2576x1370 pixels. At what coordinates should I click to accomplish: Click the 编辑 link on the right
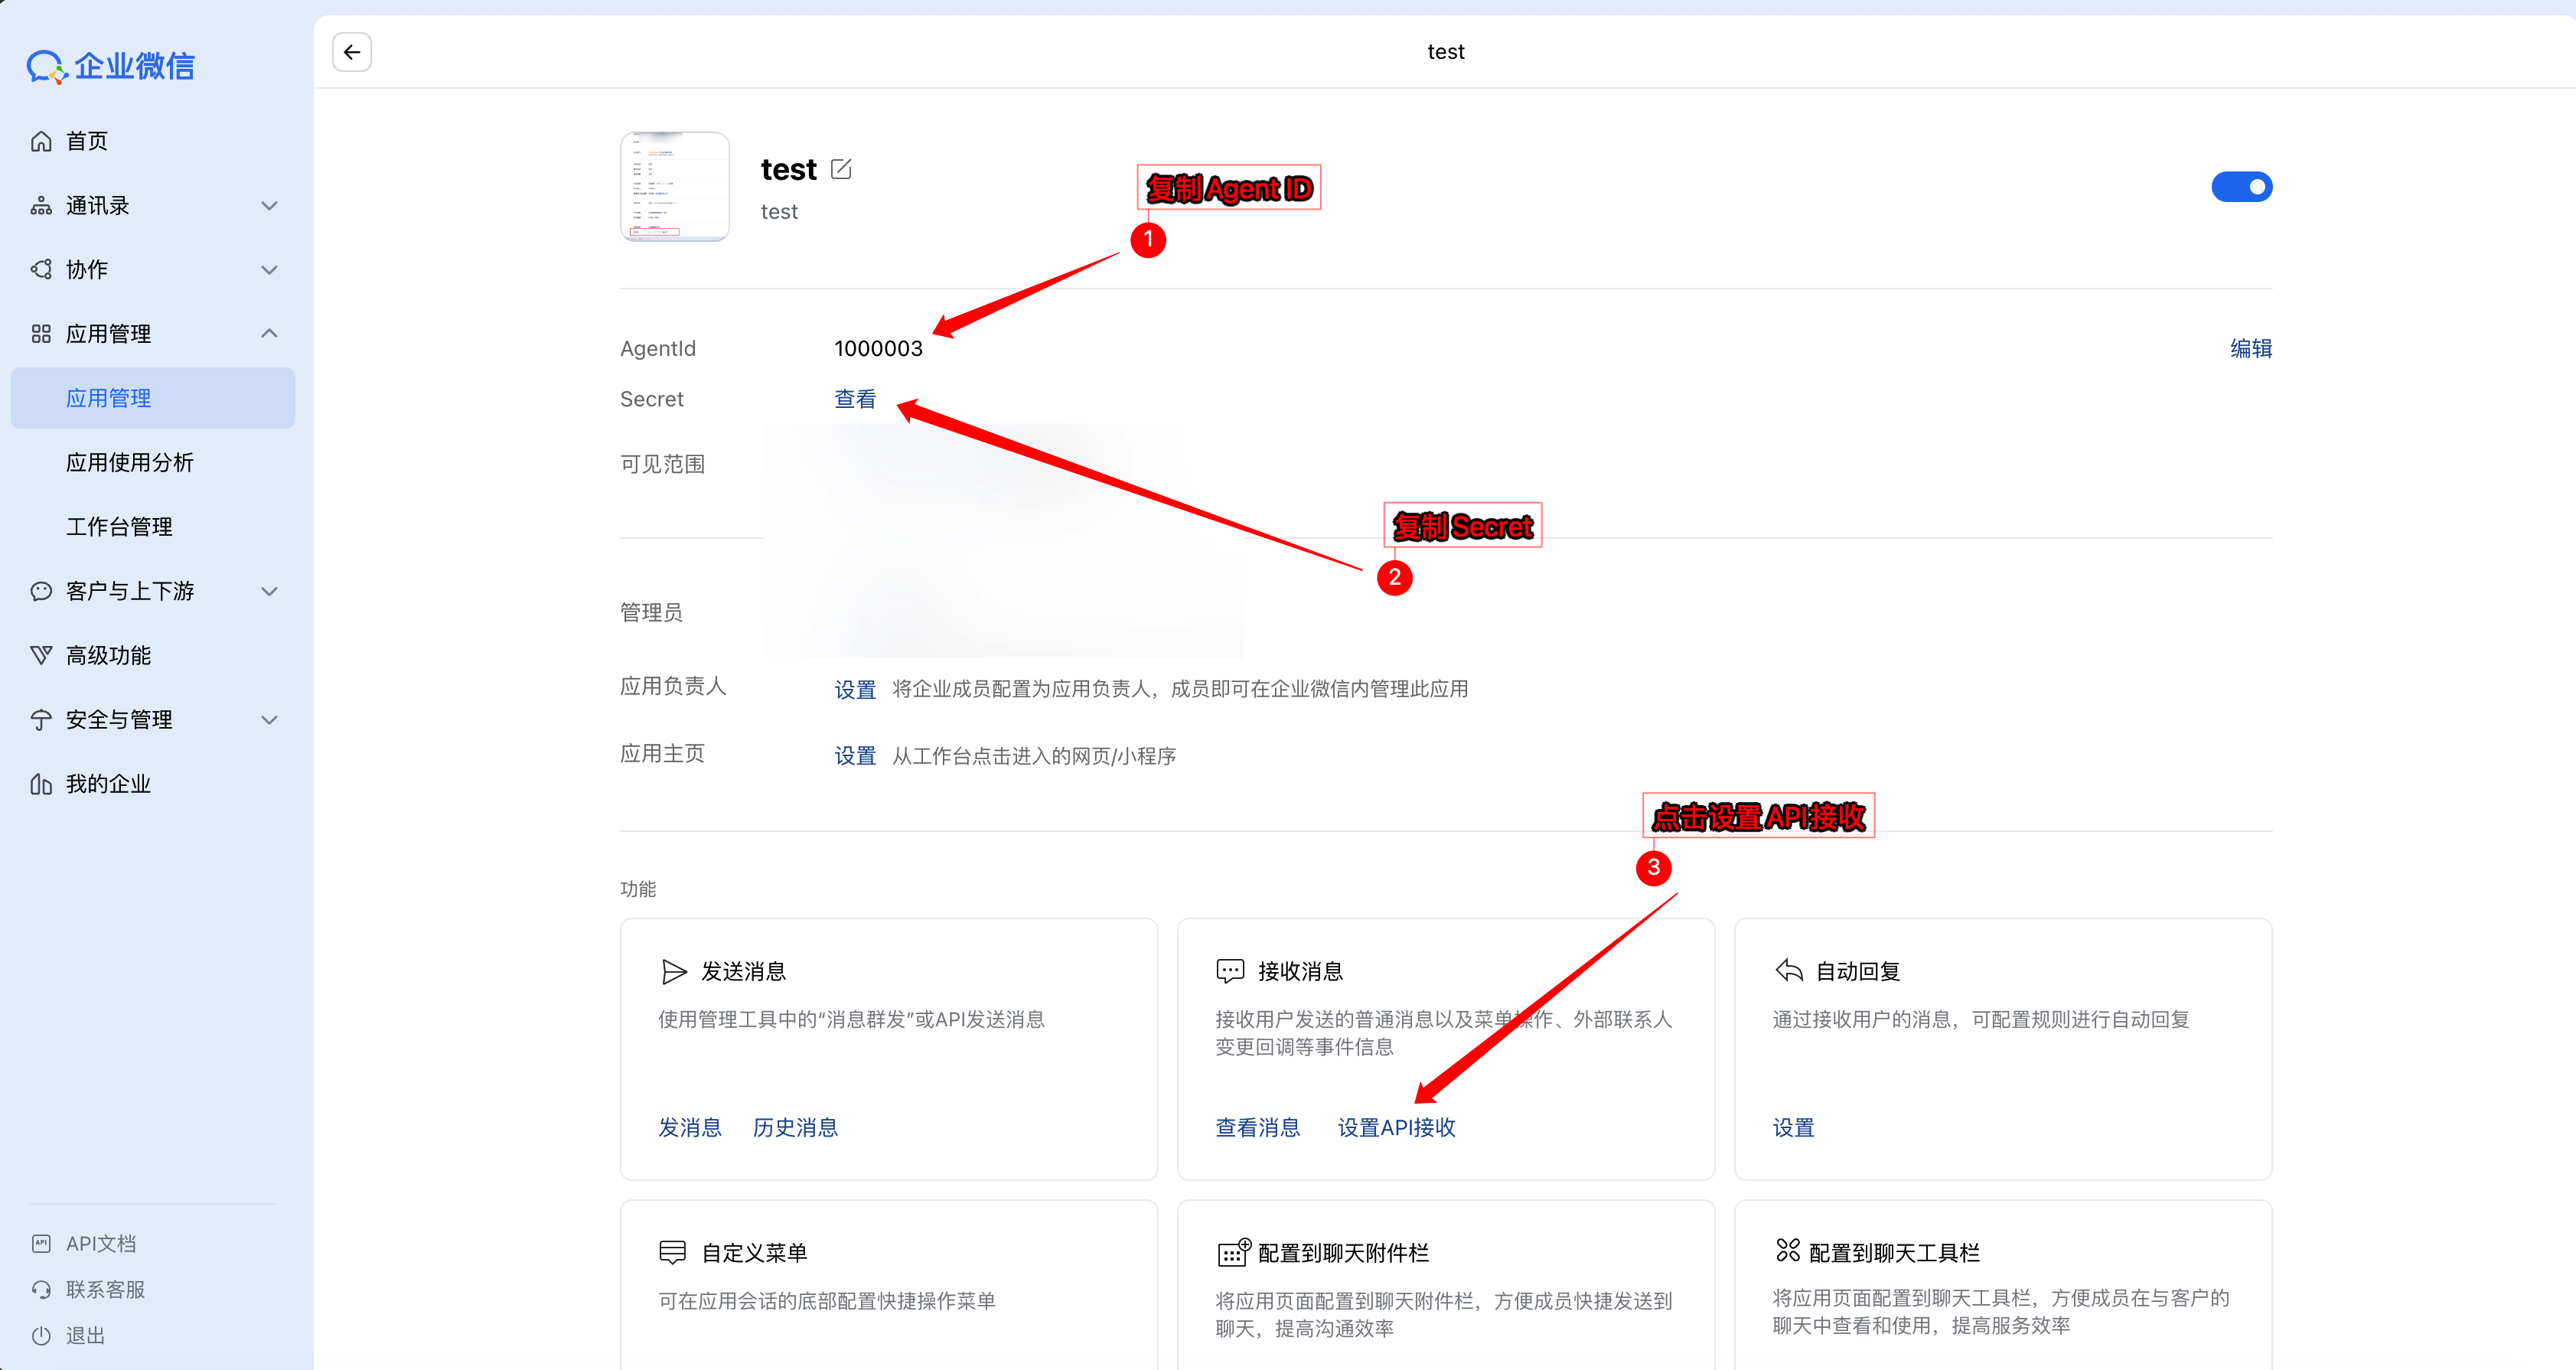(2250, 348)
